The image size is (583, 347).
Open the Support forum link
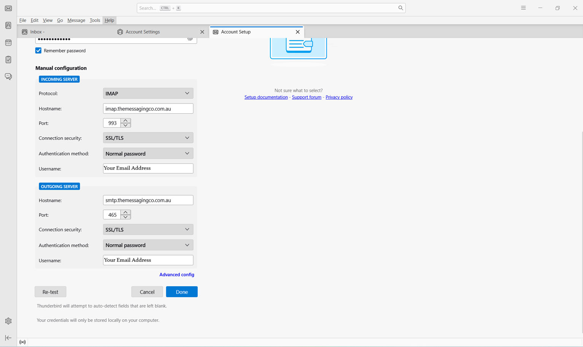pos(307,97)
